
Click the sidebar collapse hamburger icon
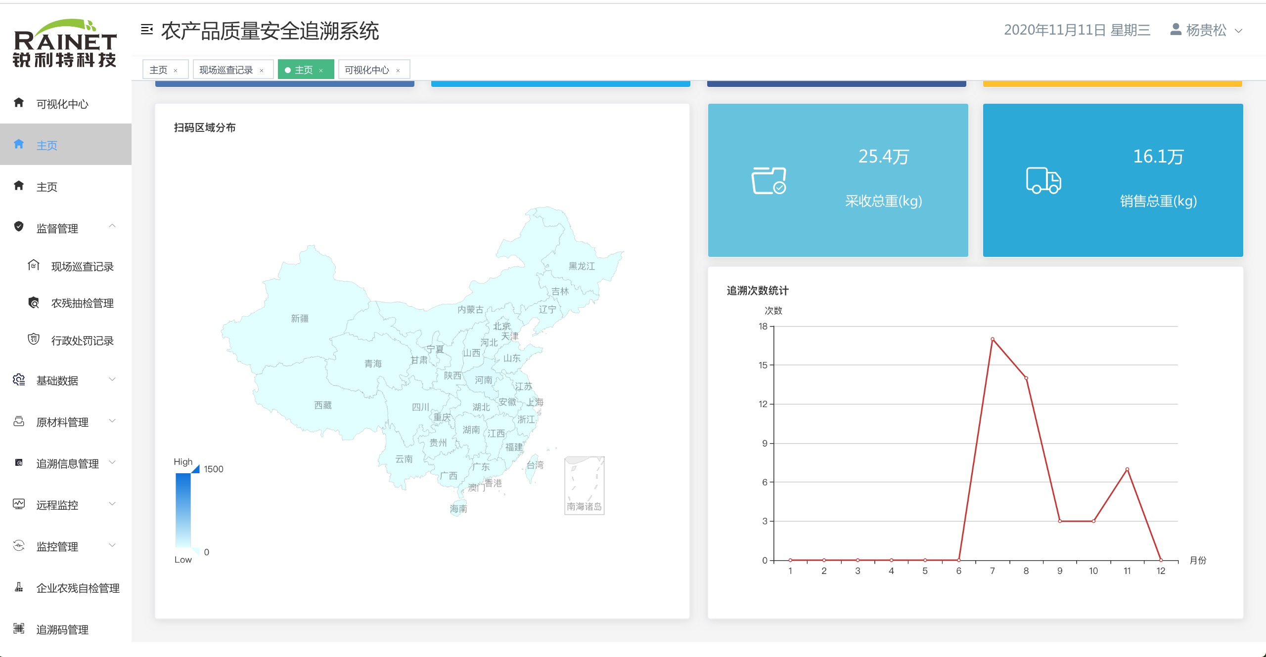pos(147,30)
